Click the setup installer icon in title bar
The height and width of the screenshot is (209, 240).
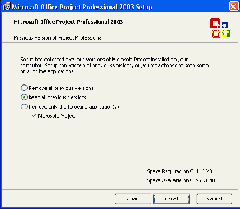pyautogui.click(x=7, y=6)
